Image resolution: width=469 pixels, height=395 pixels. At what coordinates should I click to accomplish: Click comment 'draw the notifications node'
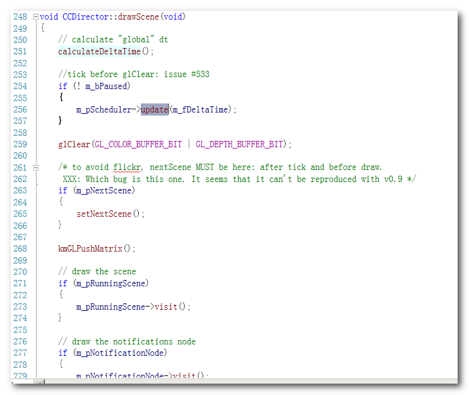click(x=127, y=341)
